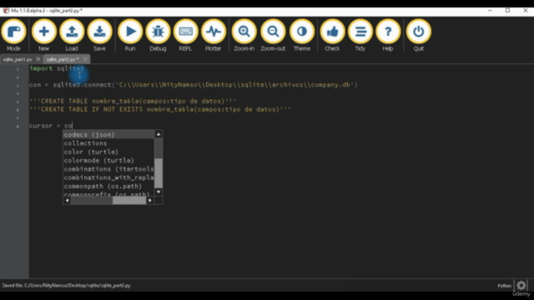The image size is (534, 300).
Task: Create a new file with New
Action: pyautogui.click(x=43, y=35)
